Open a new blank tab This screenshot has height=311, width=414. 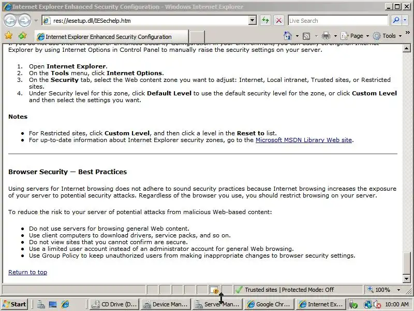pos(197,36)
